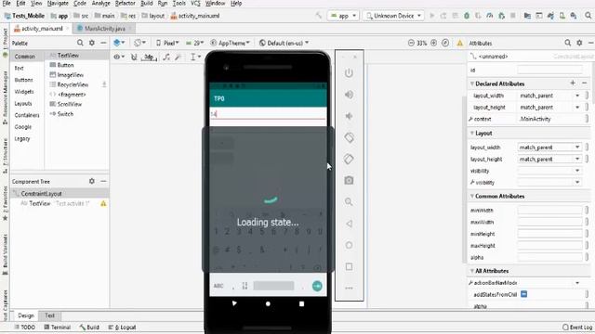Image resolution: width=595 pixels, height=334 pixels.
Task: Click the minWidth attribute field
Action: 549,211
